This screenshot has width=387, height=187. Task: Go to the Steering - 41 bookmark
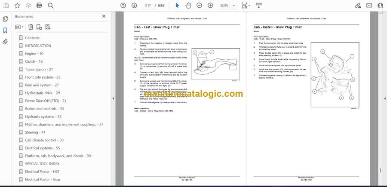(35, 132)
